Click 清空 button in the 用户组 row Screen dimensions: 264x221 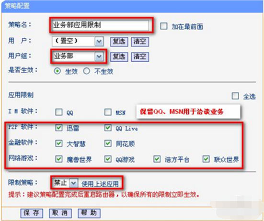[x=140, y=56]
